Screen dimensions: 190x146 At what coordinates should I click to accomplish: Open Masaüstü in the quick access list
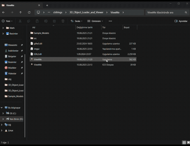tap(13, 45)
